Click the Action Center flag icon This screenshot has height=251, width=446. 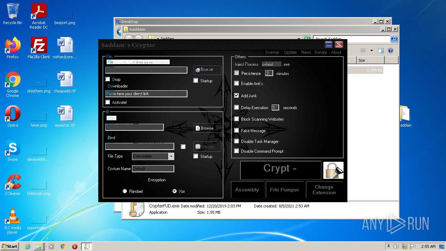pos(413,246)
